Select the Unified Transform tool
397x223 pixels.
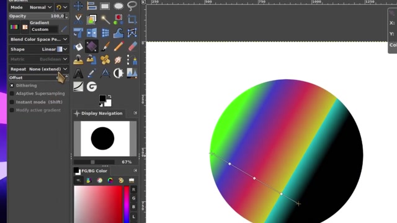78,33
